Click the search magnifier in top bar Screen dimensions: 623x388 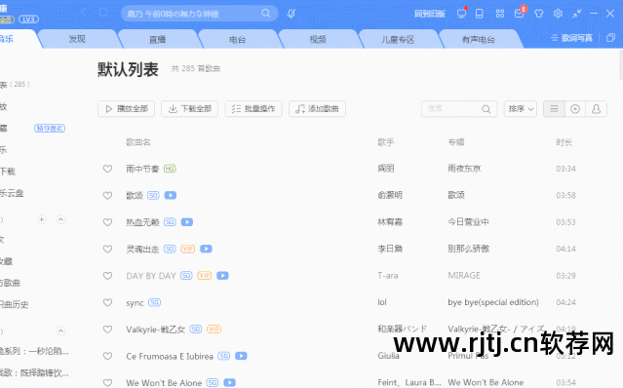(266, 14)
